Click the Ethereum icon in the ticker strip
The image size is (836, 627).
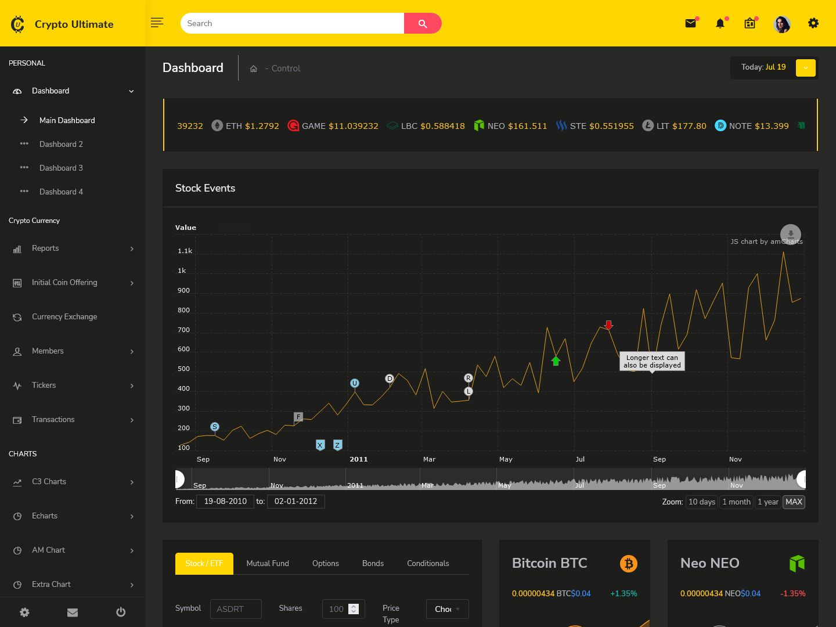tap(217, 125)
